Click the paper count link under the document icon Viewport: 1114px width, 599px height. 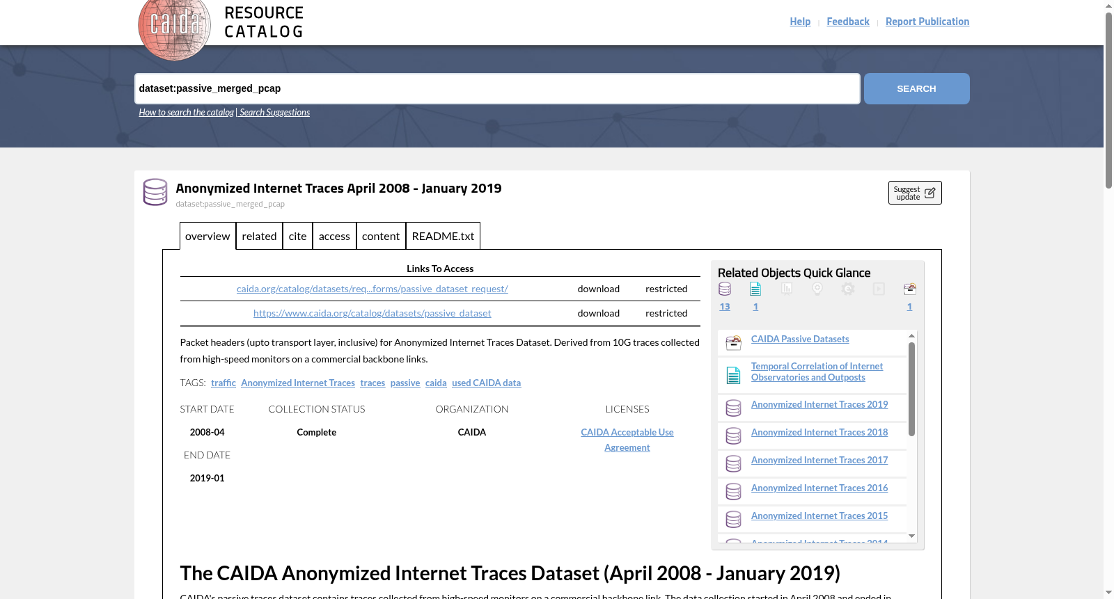[755, 306]
